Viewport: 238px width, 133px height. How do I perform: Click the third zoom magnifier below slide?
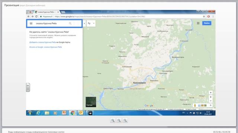125,120
